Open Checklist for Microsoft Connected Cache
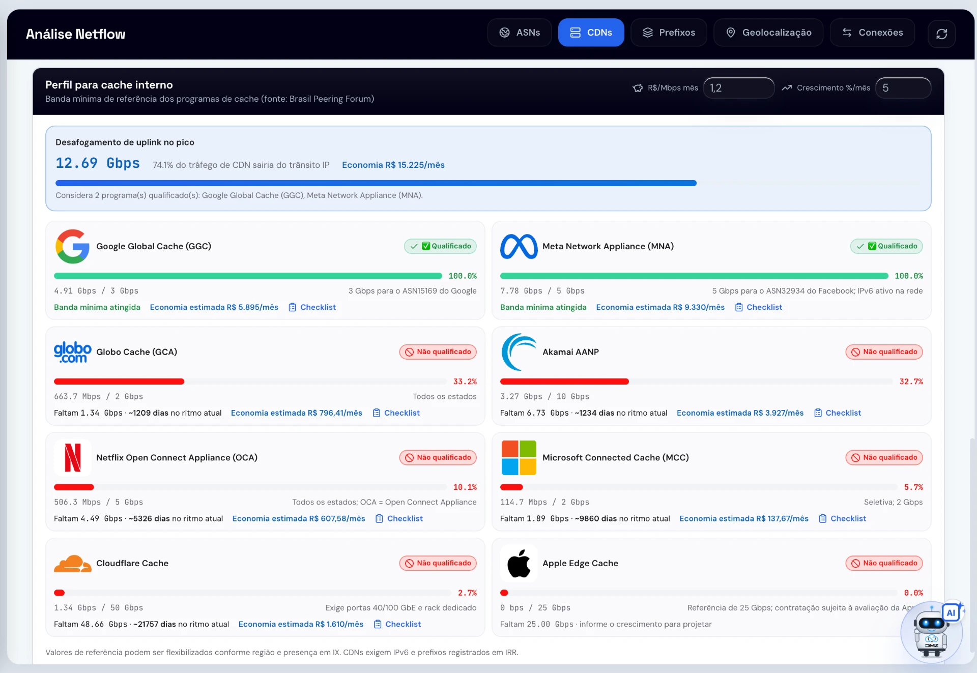This screenshot has width=977, height=673. [x=843, y=519]
